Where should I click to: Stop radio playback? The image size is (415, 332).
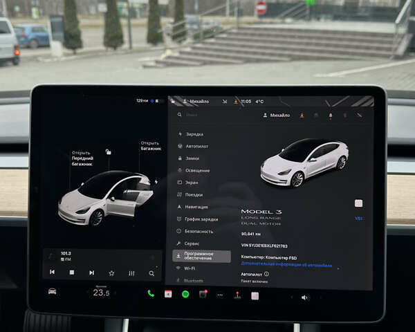point(72,272)
